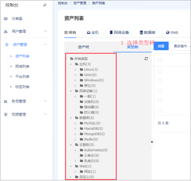Click the folder icon of 防火墙(0)
Screen dimensions: 191x181
pyautogui.click(x=81, y=112)
